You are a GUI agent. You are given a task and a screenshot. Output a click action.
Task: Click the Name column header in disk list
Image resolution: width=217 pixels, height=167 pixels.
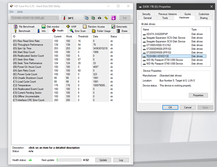coord(166,30)
